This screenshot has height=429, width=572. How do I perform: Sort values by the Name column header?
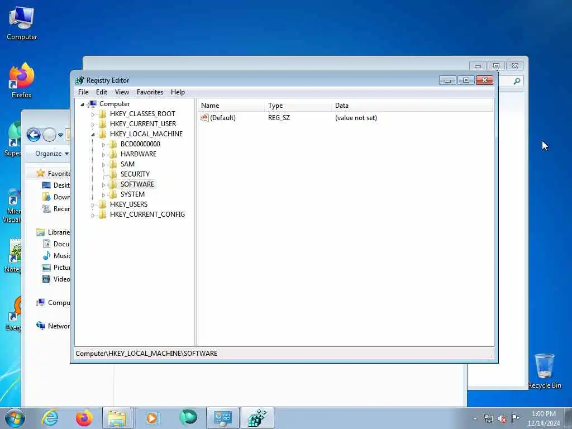click(231, 106)
